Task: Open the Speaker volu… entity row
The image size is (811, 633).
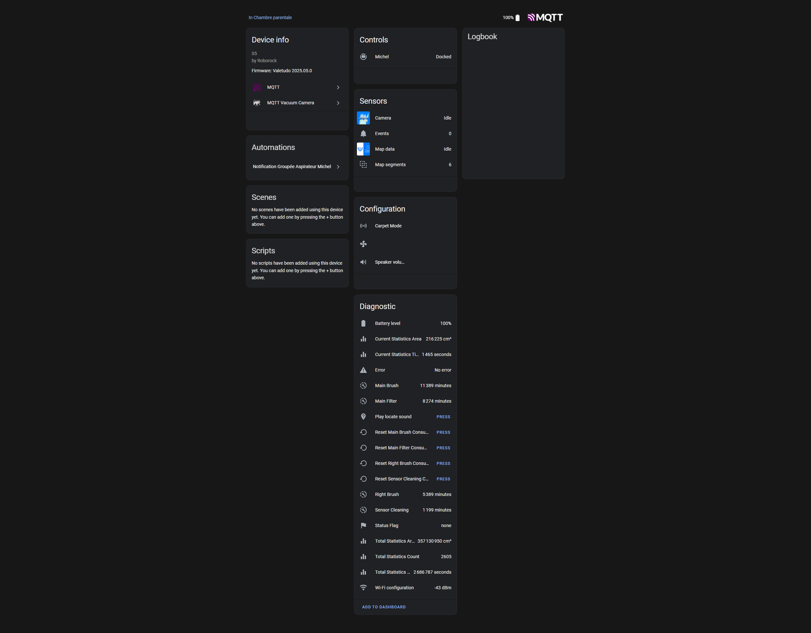Action: (x=405, y=262)
